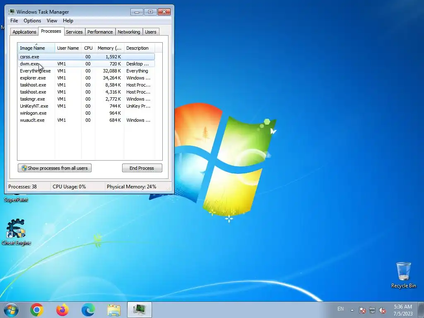The image size is (424, 318).
Task: Select the Processes tab
Action: coord(51,31)
